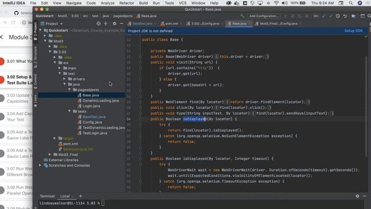Add a new terminal tab with plus
Viewport: 371px width, 209px height.
(x=81, y=196)
